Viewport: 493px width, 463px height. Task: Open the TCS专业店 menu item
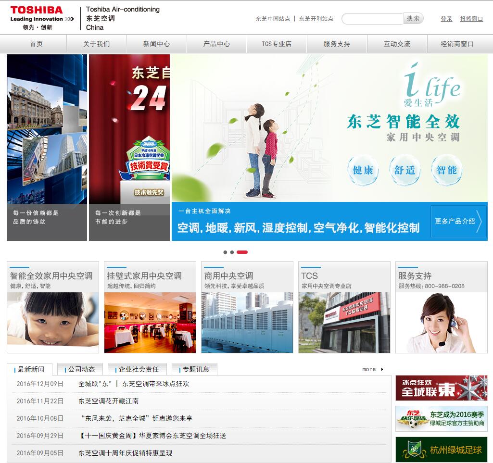[x=277, y=44]
